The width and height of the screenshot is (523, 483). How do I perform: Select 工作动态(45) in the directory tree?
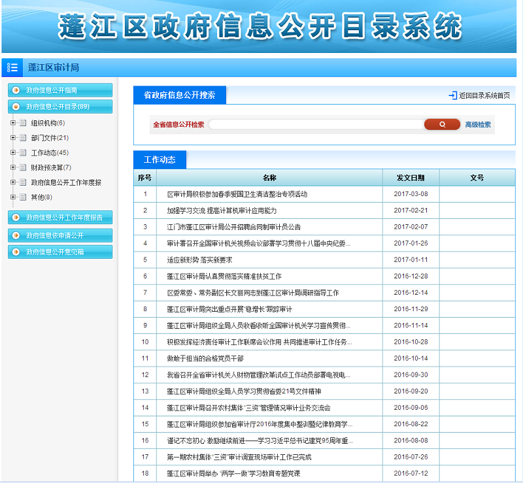coord(50,153)
